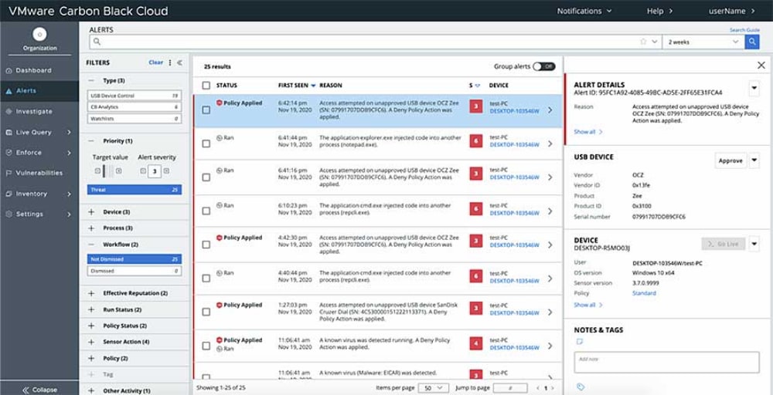Check the 6:10:23 pm alert checkbox
773x395 pixels.
206,211
